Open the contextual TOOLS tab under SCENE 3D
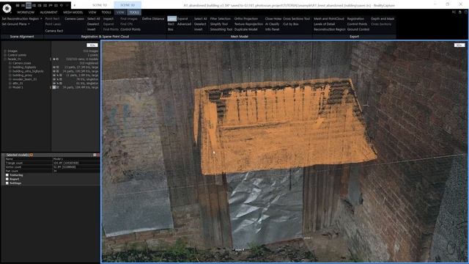 (134, 12)
